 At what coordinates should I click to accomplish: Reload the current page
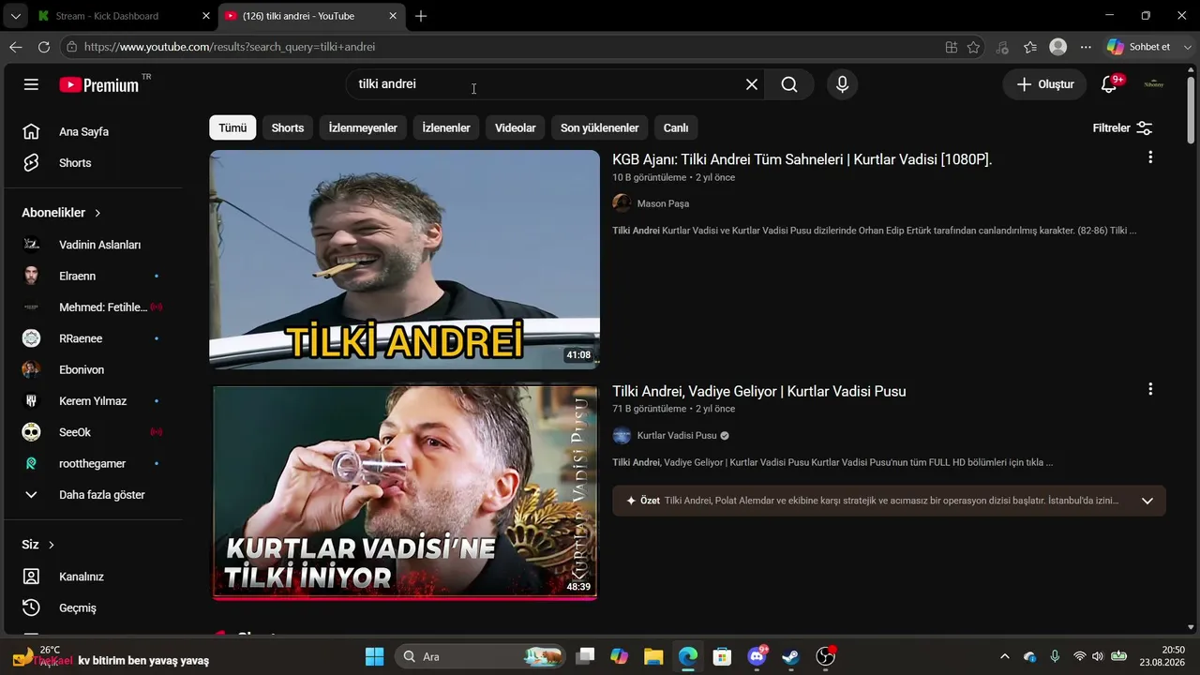click(x=44, y=47)
